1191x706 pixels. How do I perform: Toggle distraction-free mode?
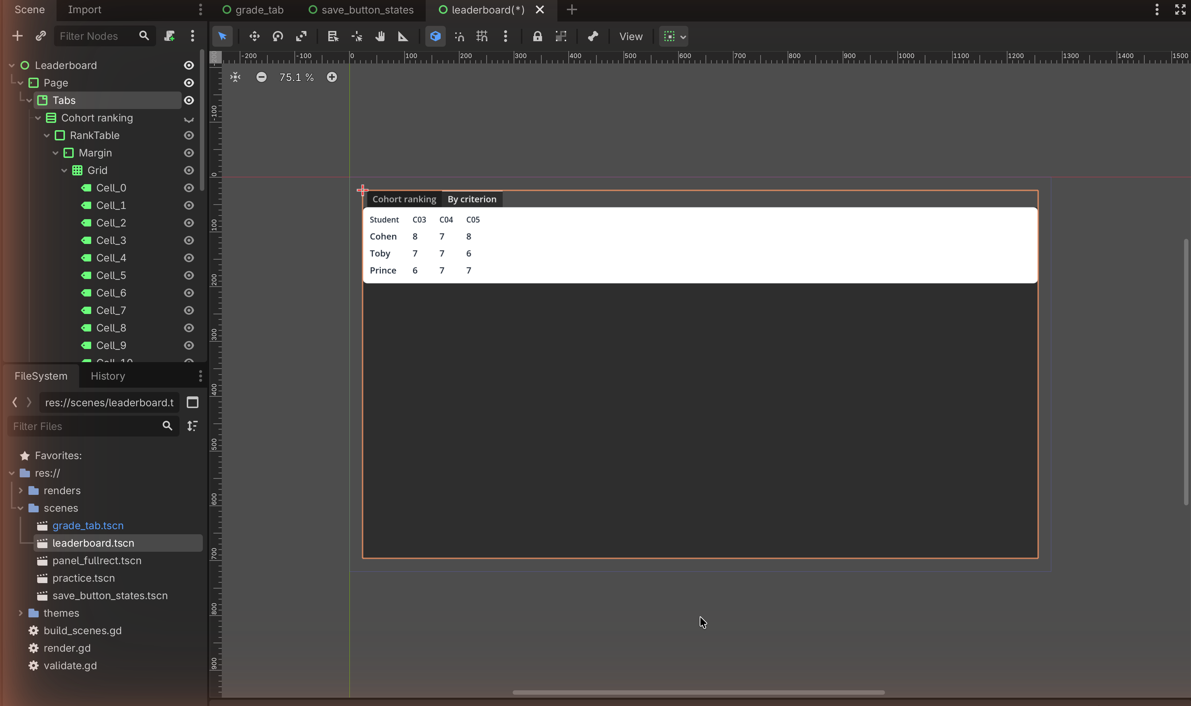pyautogui.click(x=1180, y=9)
